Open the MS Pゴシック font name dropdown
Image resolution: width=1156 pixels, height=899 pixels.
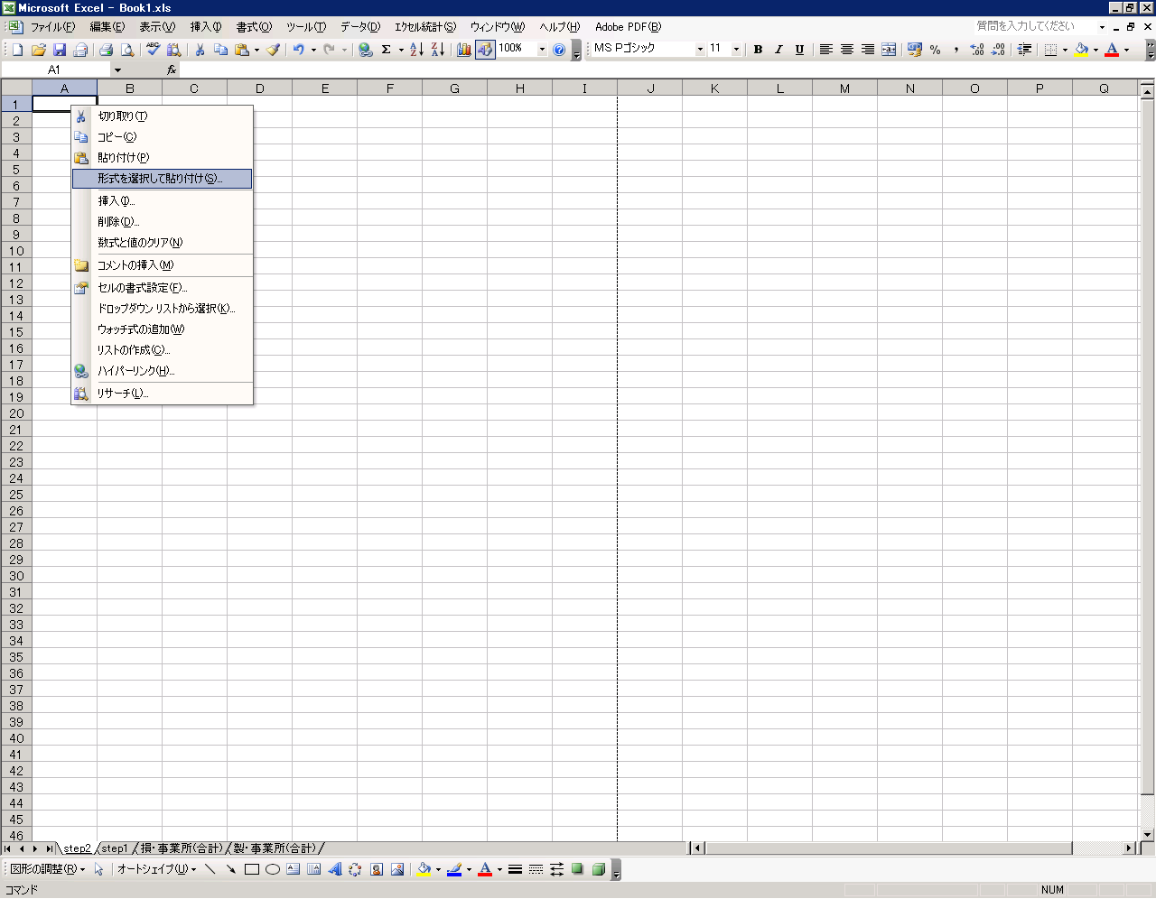(700, 50)
